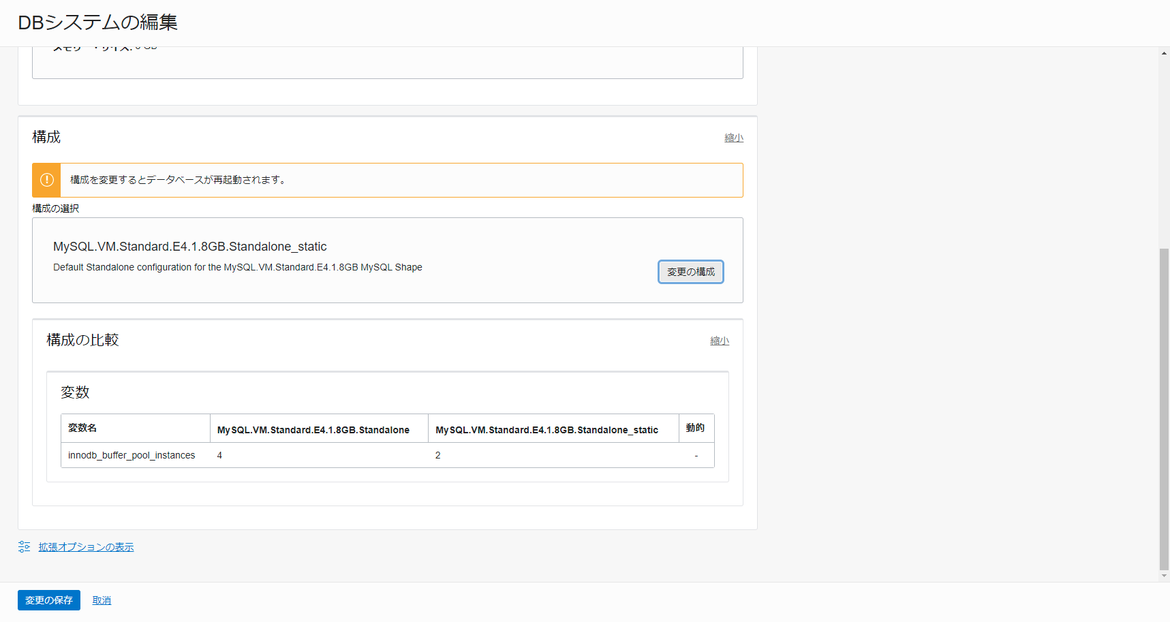Click the scrollbar up arrow
Viewport: 1170px width, 622px height.
coord(1164,53)
